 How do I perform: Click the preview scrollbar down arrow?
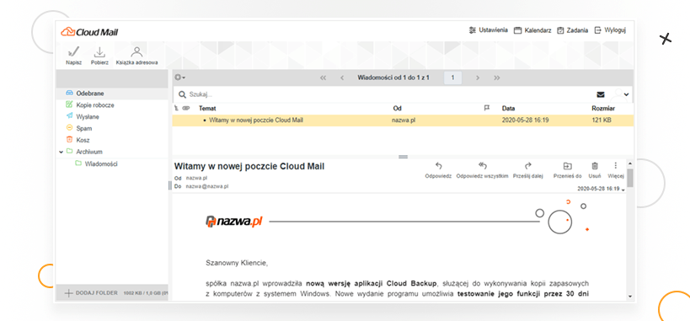pyautogui.click(x=630, y=297)
